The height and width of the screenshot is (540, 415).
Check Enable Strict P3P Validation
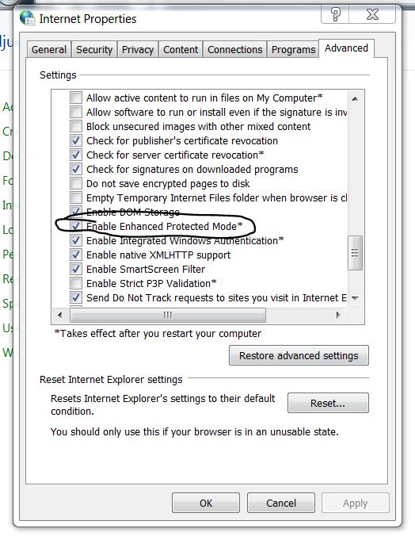(76, 283)
